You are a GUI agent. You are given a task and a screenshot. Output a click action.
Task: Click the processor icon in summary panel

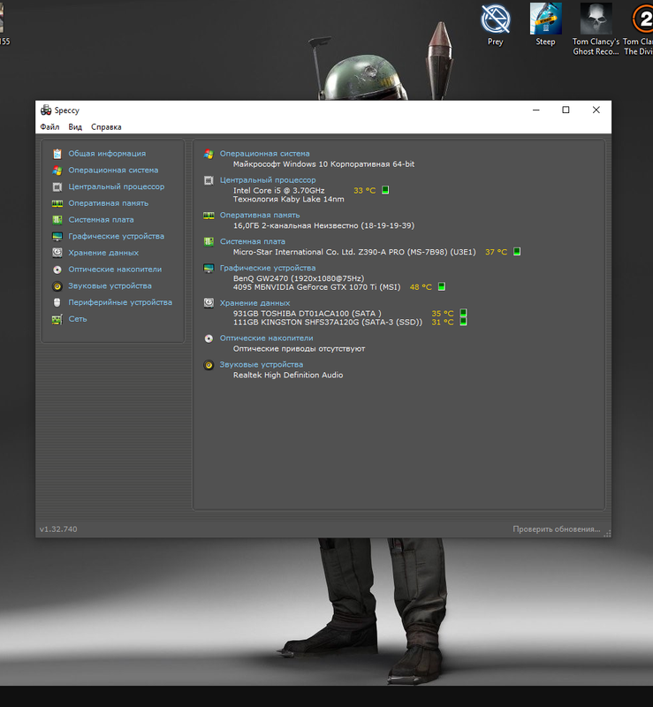(209, 180)
